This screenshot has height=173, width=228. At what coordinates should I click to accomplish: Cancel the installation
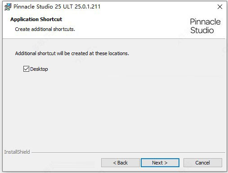[x=203, y=163]
